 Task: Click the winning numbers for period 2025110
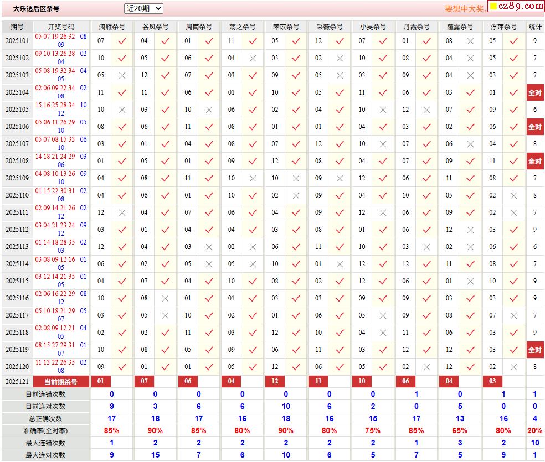click(x=61, y=195)
